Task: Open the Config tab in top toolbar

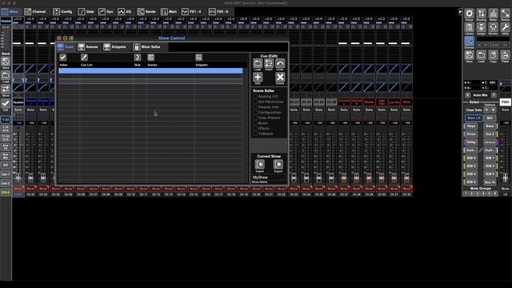Action: coord(62,12)
